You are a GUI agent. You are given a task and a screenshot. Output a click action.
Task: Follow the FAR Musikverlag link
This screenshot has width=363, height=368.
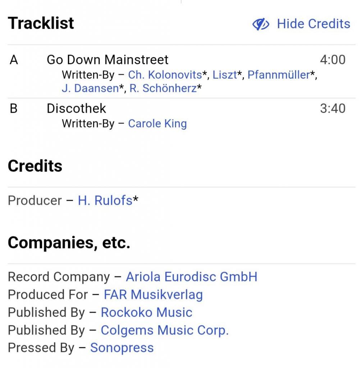pos(153,295)
